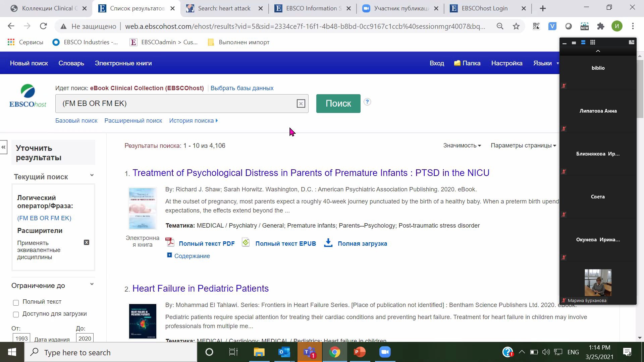Open Zoom from the taskbar
This screenshot has height=362, width=644.
coord(385,352)
